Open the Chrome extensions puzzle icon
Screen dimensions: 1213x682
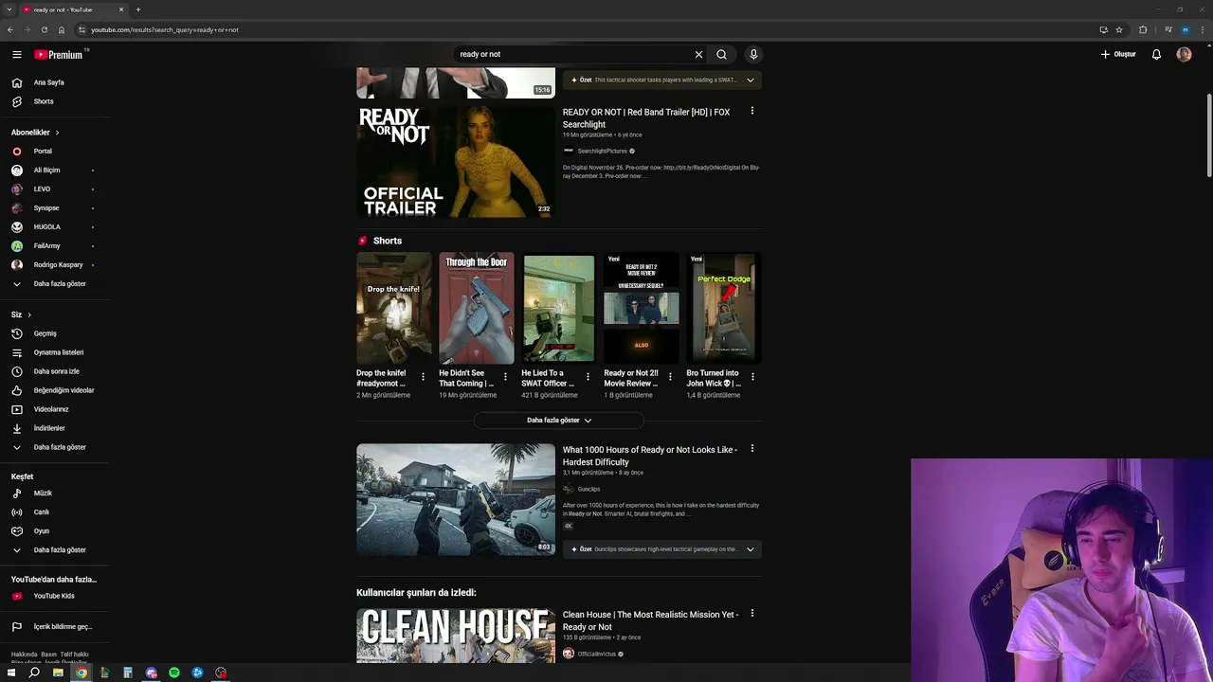[1143, 29]
